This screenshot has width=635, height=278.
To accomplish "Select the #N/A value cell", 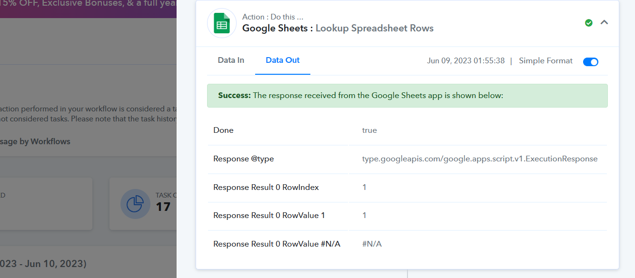I will pos(372,244).
